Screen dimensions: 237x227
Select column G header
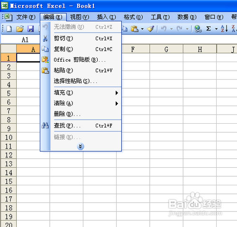pyautogui.click(x=166, y=49)
